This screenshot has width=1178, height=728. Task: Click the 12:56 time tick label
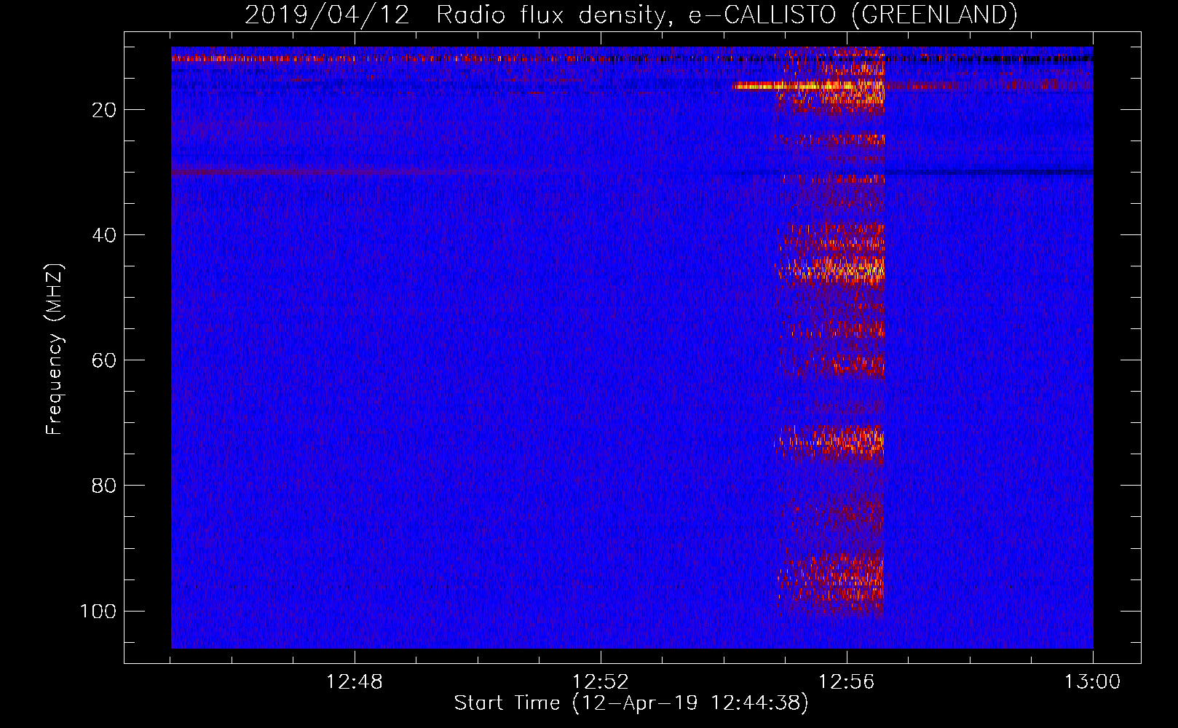point(847,682)
